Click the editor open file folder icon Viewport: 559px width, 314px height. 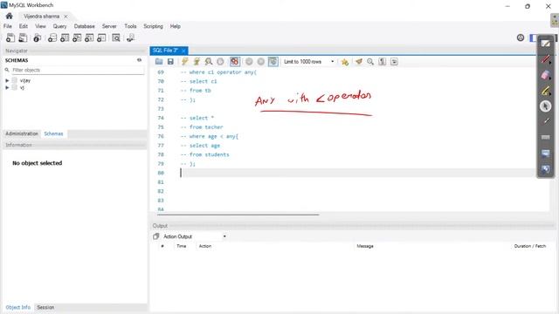coord(159,62)
